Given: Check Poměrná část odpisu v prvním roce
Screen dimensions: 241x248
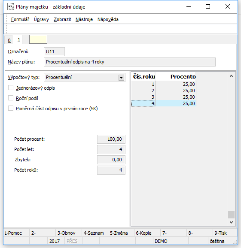Looking at the screenshot, I should [x=11, y=109].
